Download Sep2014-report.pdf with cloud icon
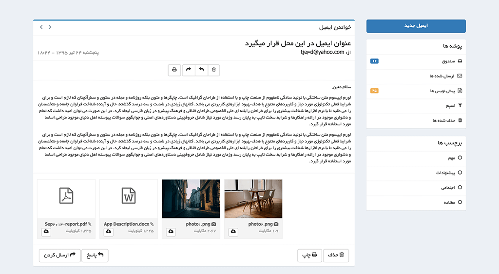 click(x=46, y=232)
